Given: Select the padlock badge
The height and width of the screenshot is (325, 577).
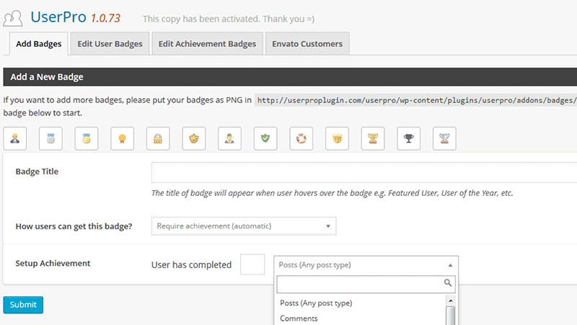Looking at the screenshot, I should [158, 138].
